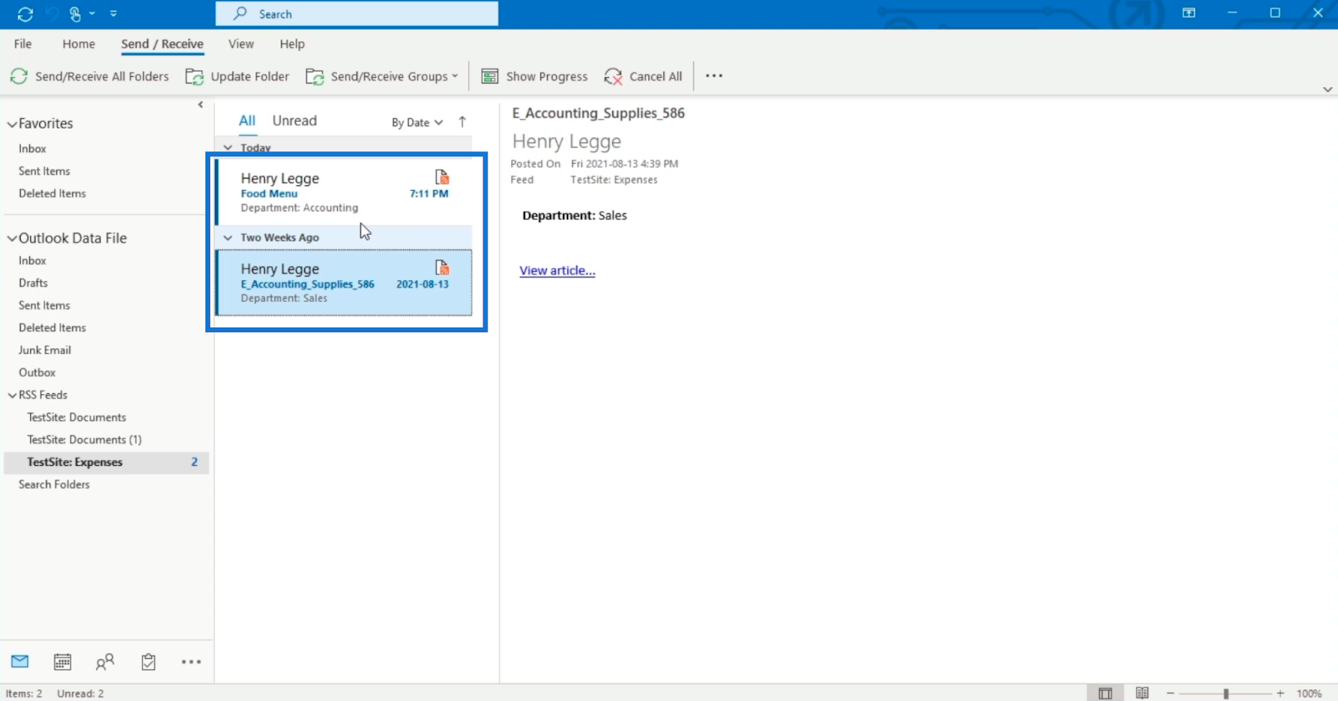Collapse the folder pane arrow
1338x701 pixels.
(201, 105)
